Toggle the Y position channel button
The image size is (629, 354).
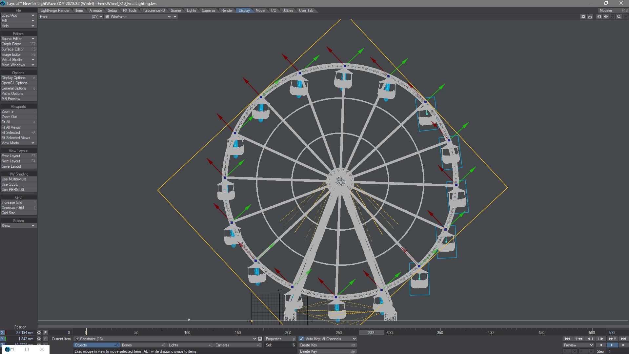3,339
